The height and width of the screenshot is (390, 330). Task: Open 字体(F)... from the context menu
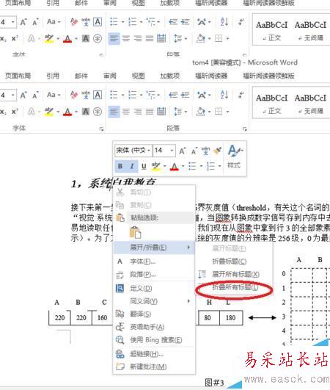(143, 261)
